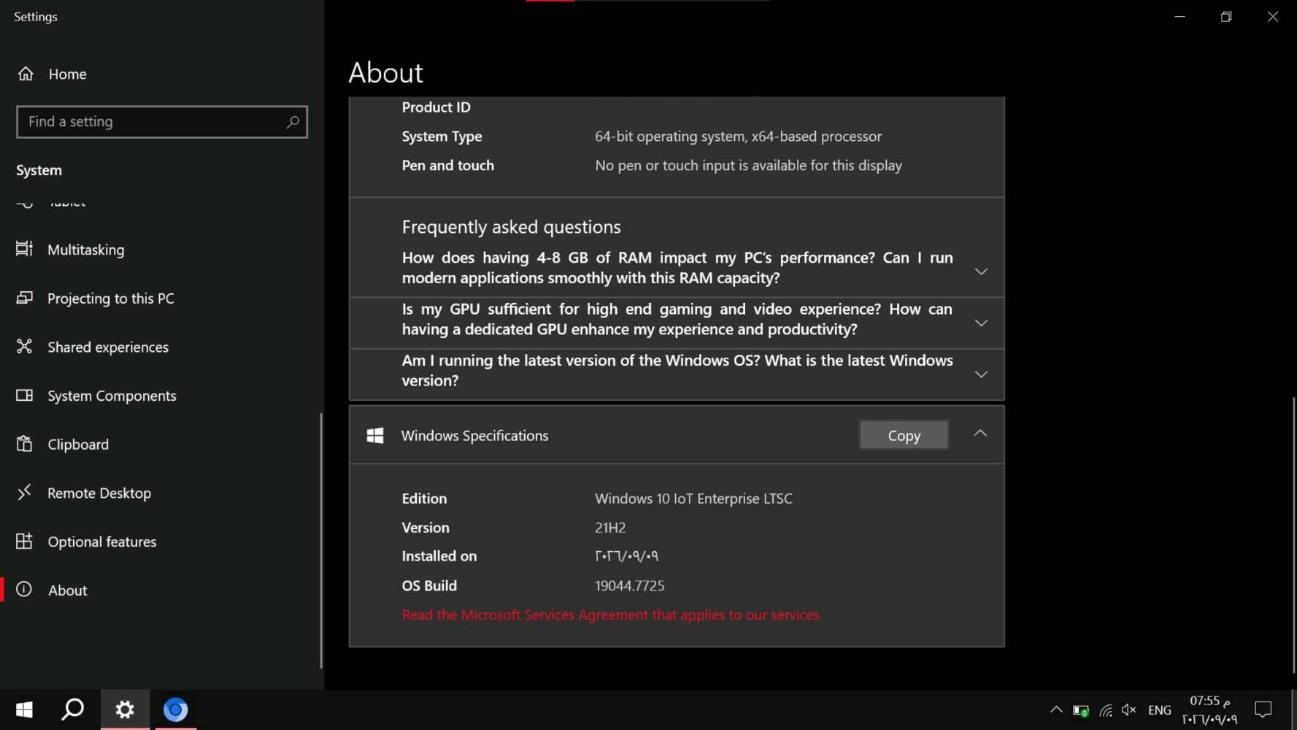This screenshot has width=1297, height=730.
Task: Click the About info icon
Action: (24, 590)
